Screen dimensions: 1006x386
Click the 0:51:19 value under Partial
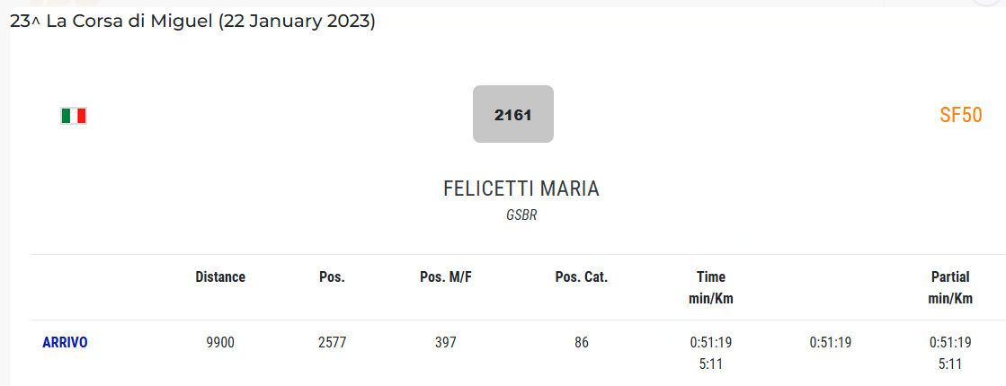(950, 342)
